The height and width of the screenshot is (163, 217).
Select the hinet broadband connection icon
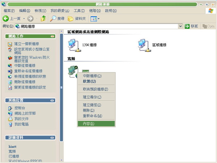[x=73, y=71]
